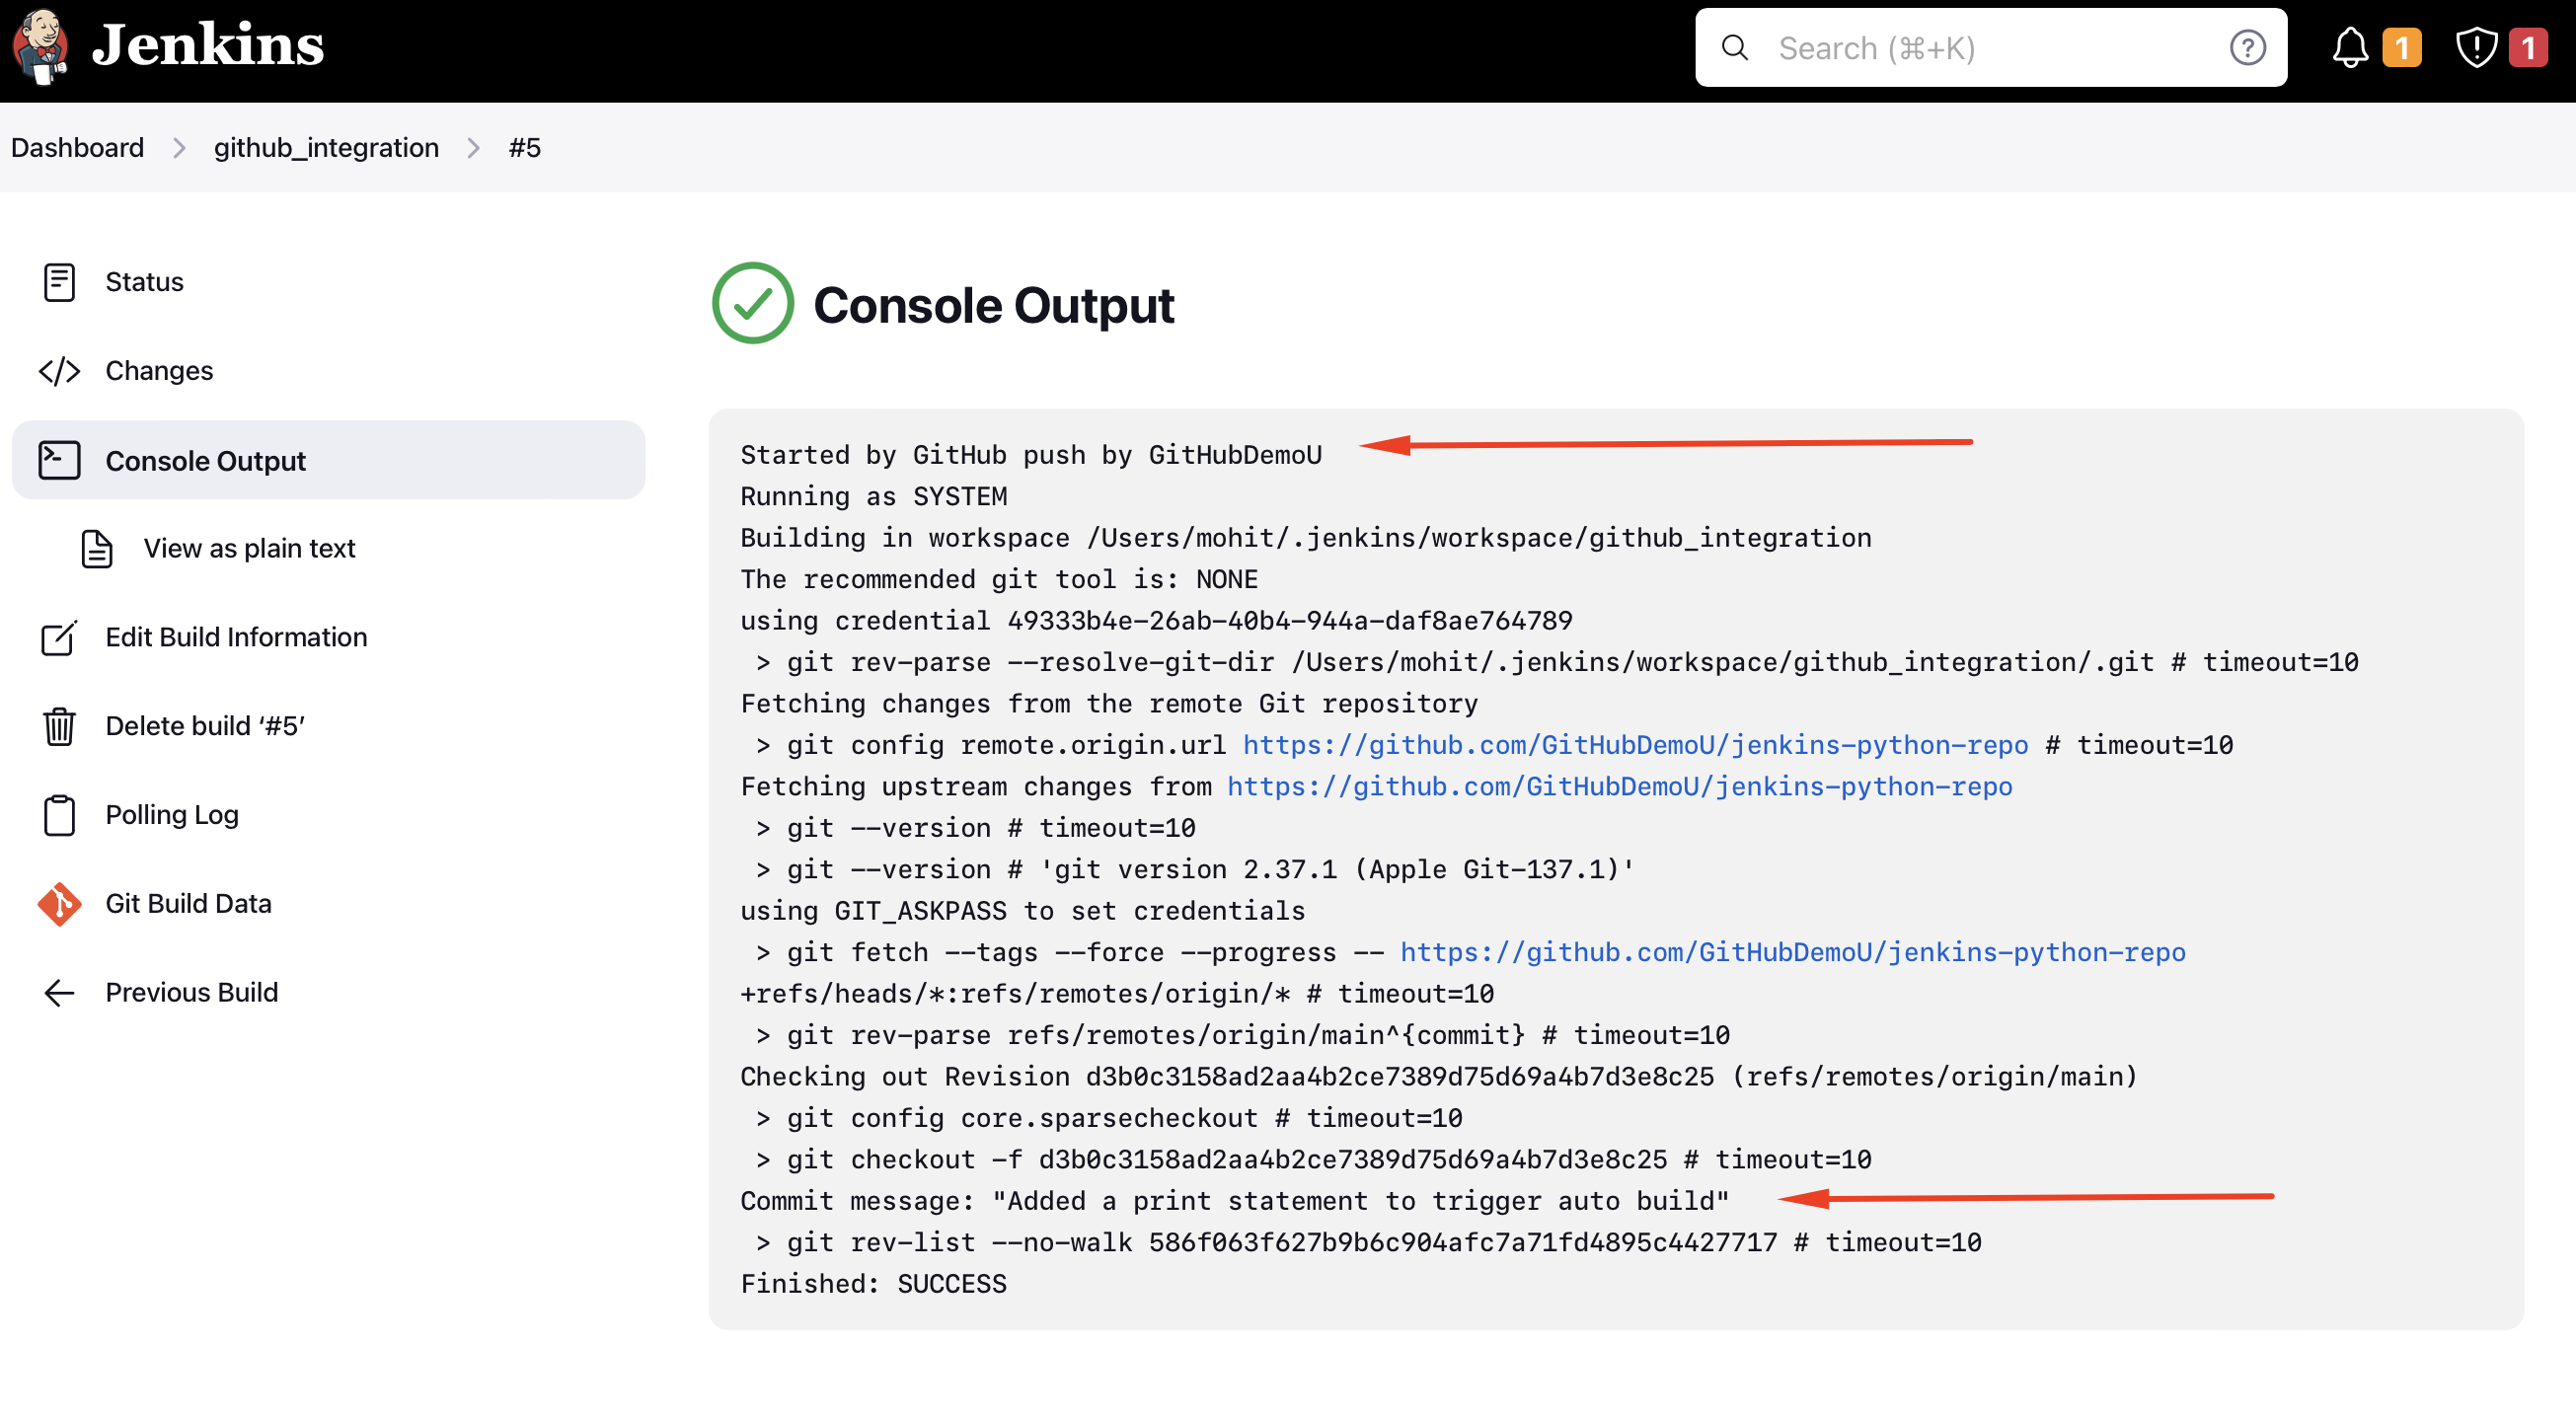
Task: Click "git version 2.37.1 (Apple Git-137.1)" line
Action: pyautogui.click(x=1195, y=869)
